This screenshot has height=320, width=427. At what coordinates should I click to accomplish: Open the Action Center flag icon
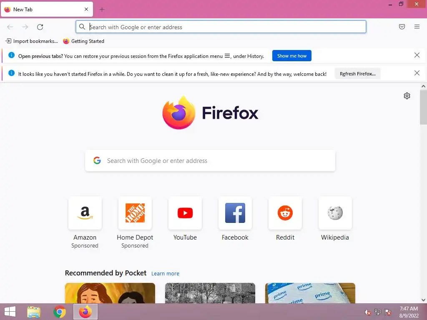[388, 312]
